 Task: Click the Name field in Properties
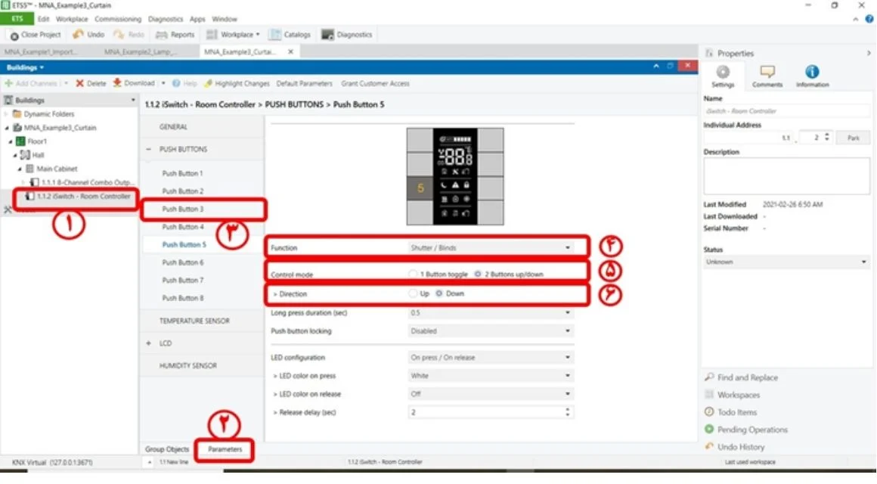[x=786, y=110]
